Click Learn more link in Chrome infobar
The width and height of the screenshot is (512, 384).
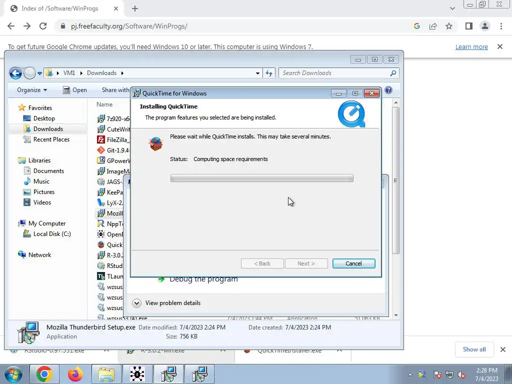[471, 46]
